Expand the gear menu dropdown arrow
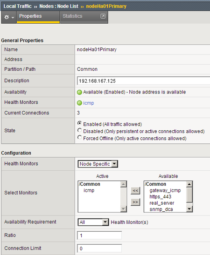This screenshot has height=255, width=210. pos(13,17)
